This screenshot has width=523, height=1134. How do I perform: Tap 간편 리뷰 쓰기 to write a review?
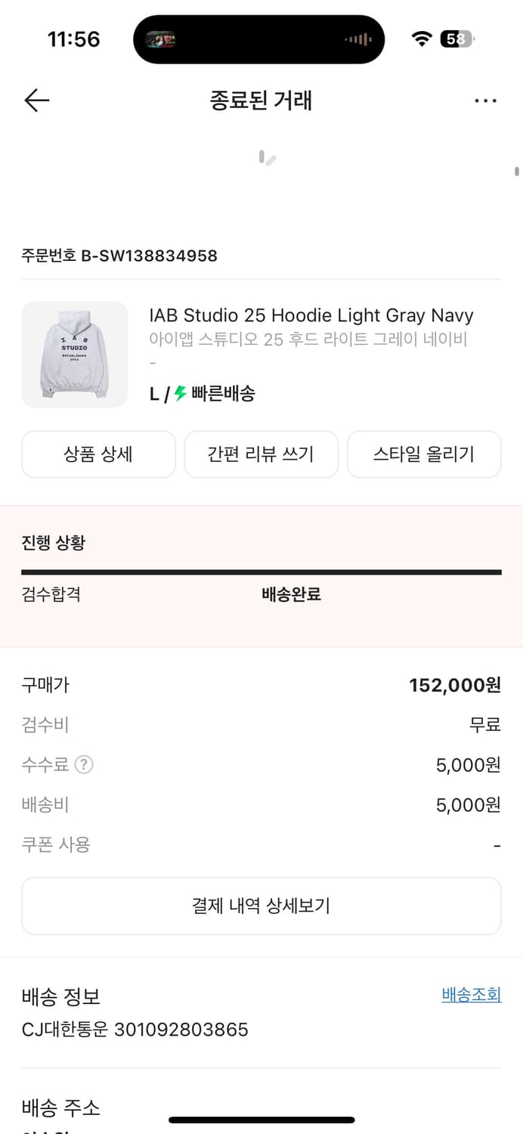(261, 454)
